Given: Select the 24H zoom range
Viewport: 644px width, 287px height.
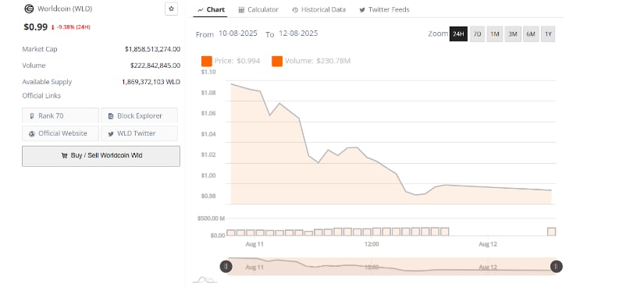Looking at the screenshot, I should [x=458, y=34].
